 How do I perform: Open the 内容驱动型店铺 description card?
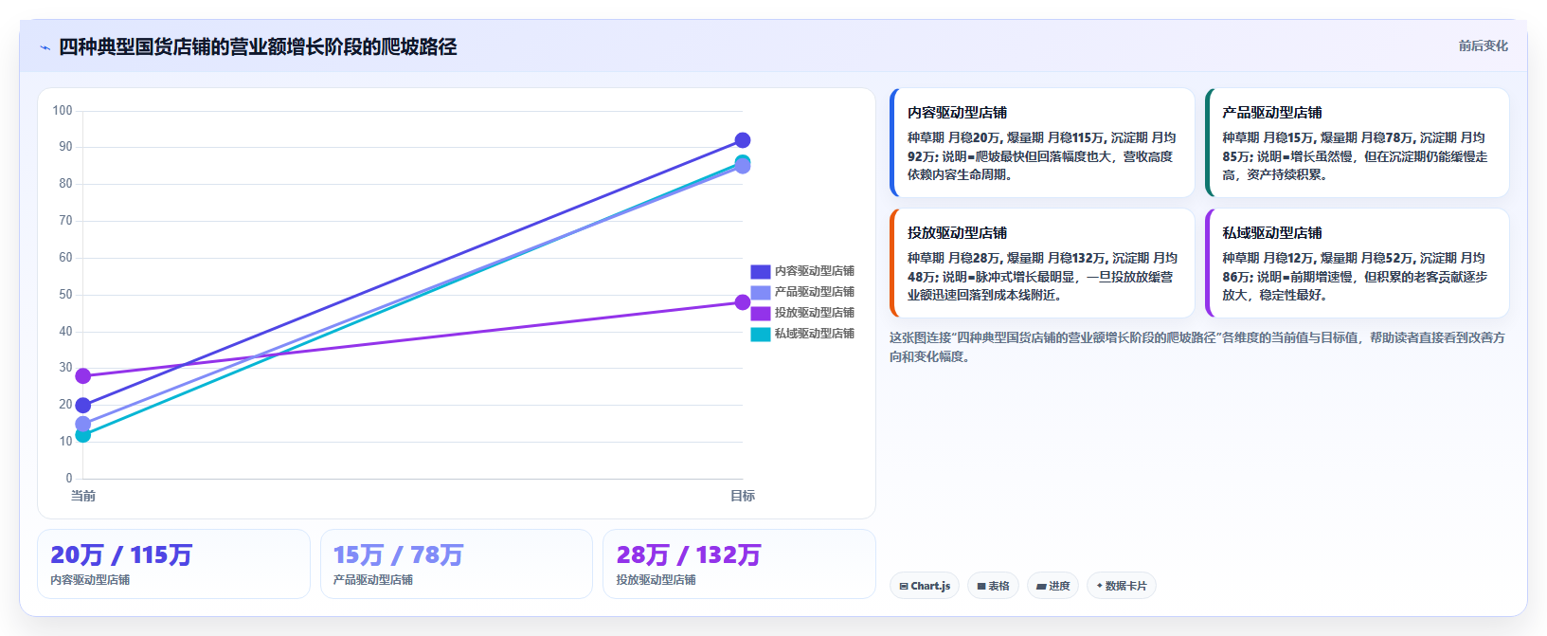tap(1042, 143)
